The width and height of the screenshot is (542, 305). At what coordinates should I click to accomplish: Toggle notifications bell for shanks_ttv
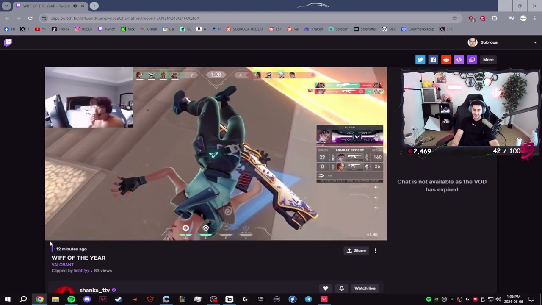342,288
